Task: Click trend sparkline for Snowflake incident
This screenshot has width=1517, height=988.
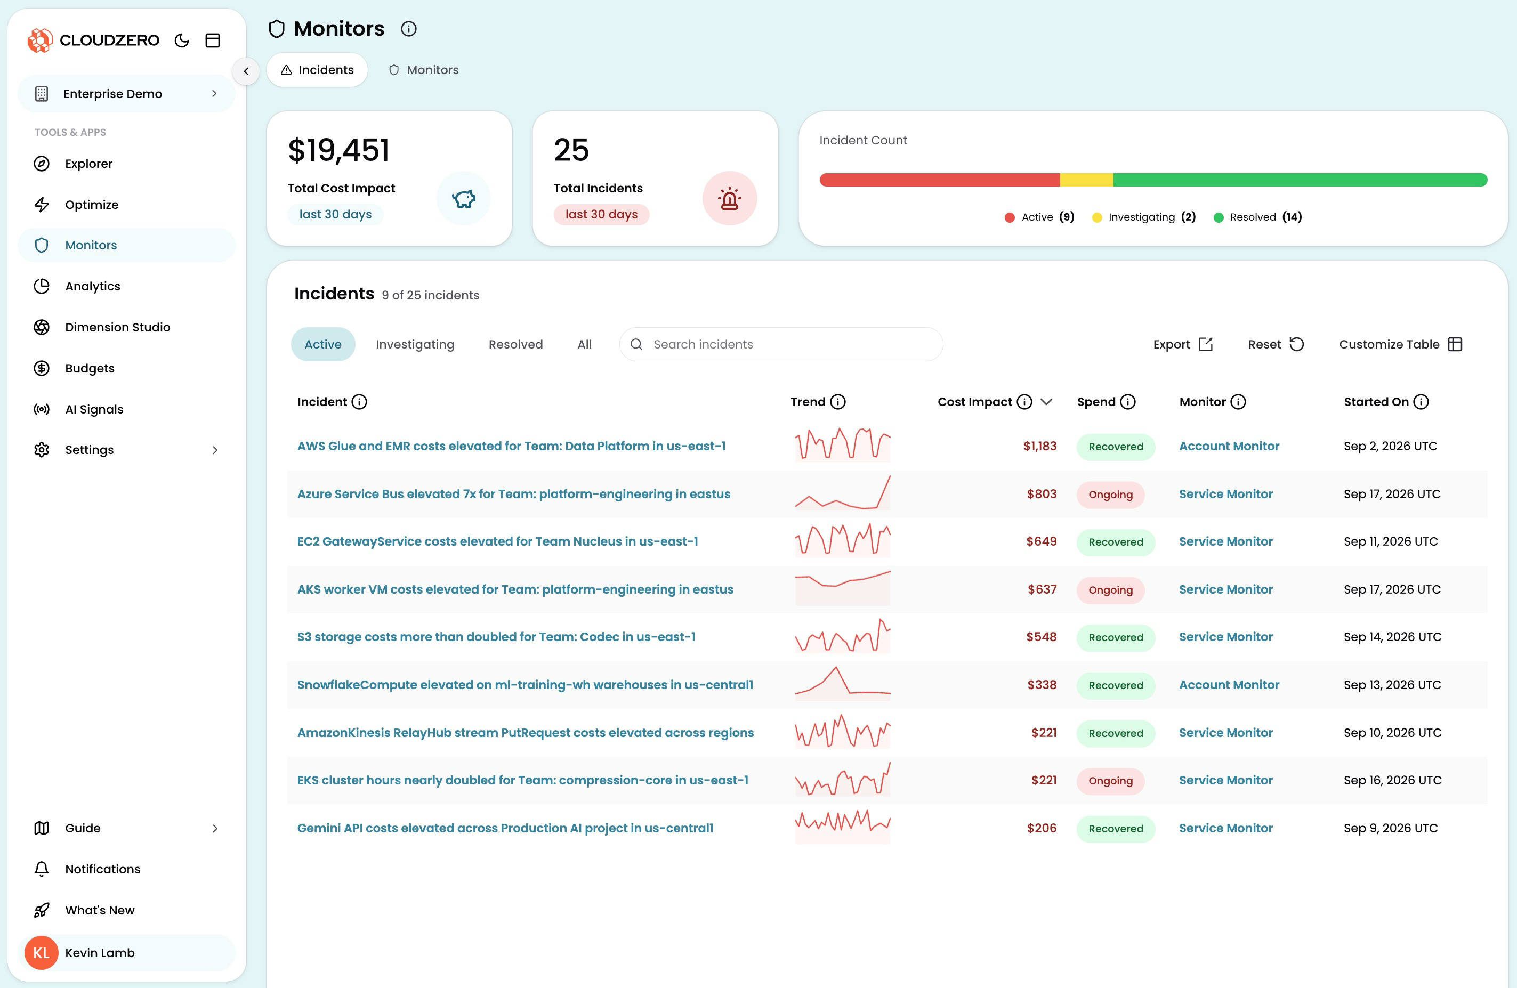Action: (x=843, y=683)
